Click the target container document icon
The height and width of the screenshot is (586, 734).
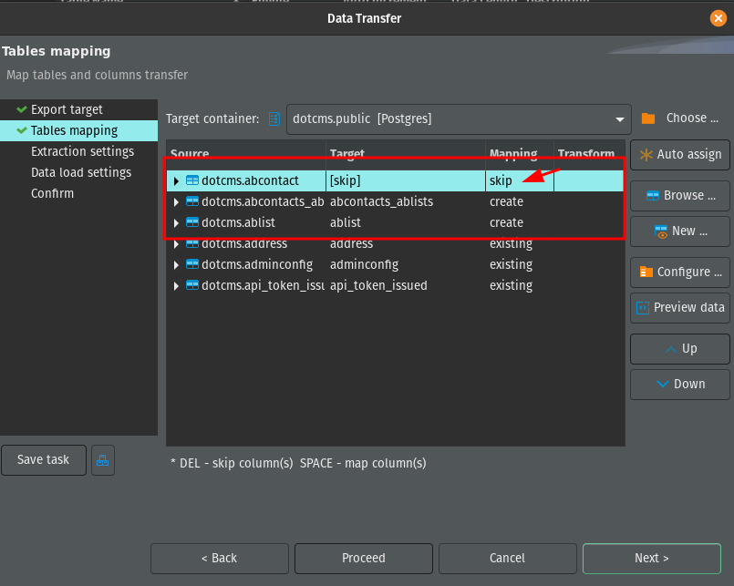pyautogui.click(x=274, y=118)
